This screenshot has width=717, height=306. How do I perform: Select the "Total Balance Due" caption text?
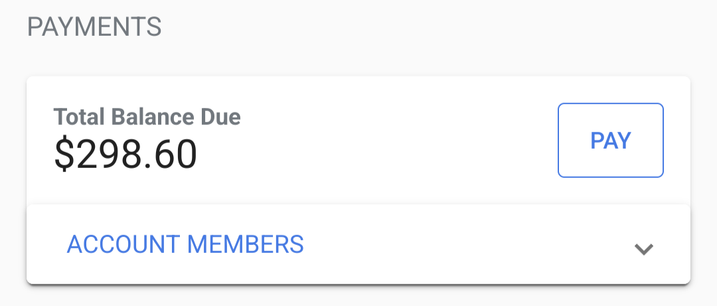[x=147, y=117]
